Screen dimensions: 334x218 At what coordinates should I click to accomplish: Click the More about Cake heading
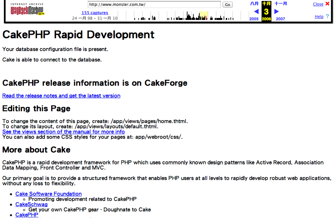click(37, 150)
